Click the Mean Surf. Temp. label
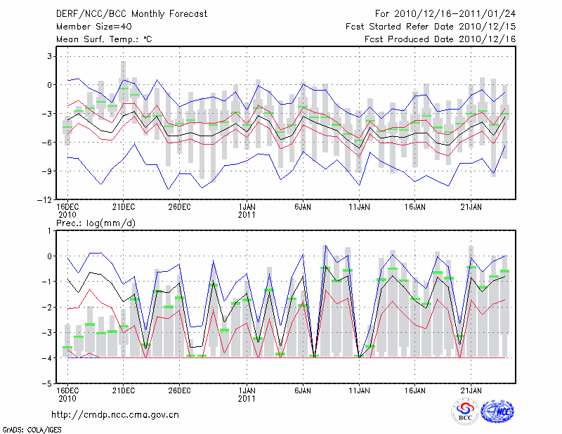562x434 pixels. coord(104,39)
